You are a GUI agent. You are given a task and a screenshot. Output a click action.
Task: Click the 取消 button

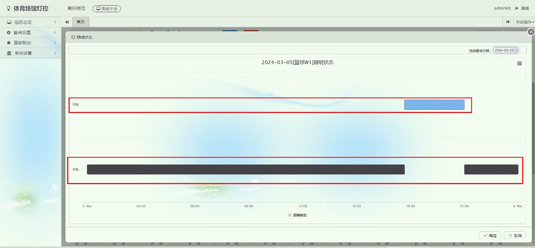click(x=515, y=236)
